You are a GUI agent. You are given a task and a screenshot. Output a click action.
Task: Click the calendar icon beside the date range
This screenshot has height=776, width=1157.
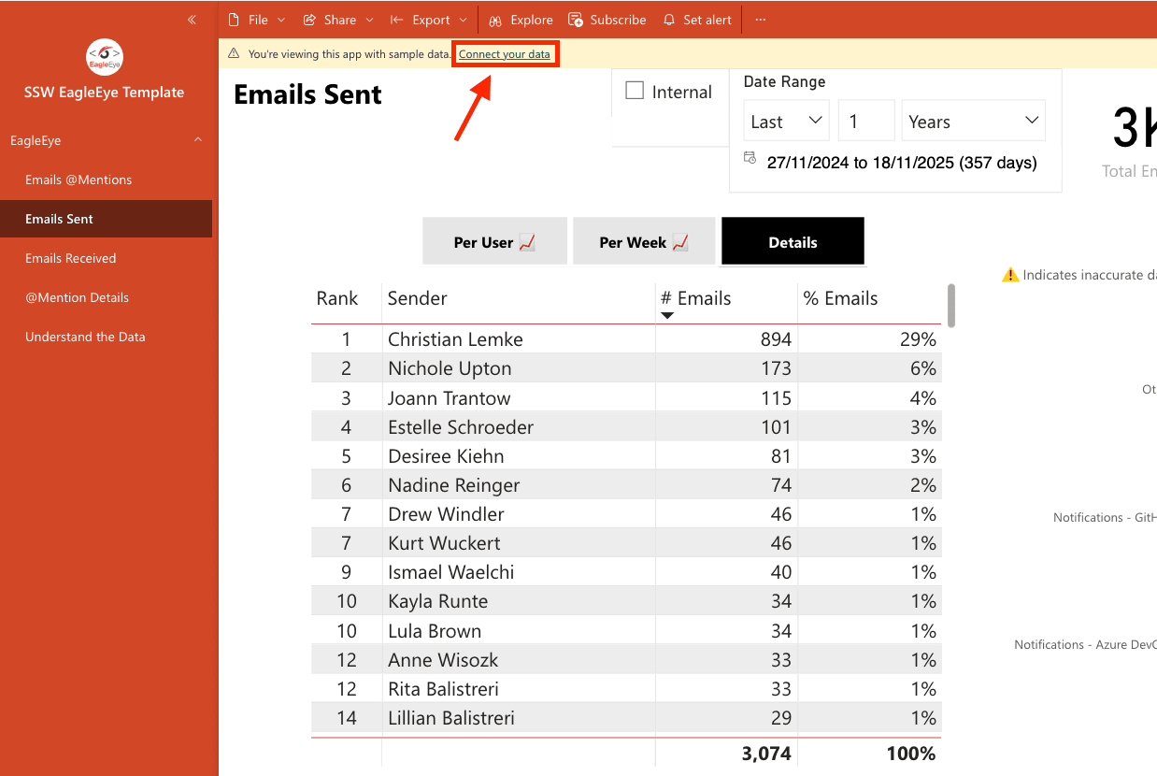750,158
